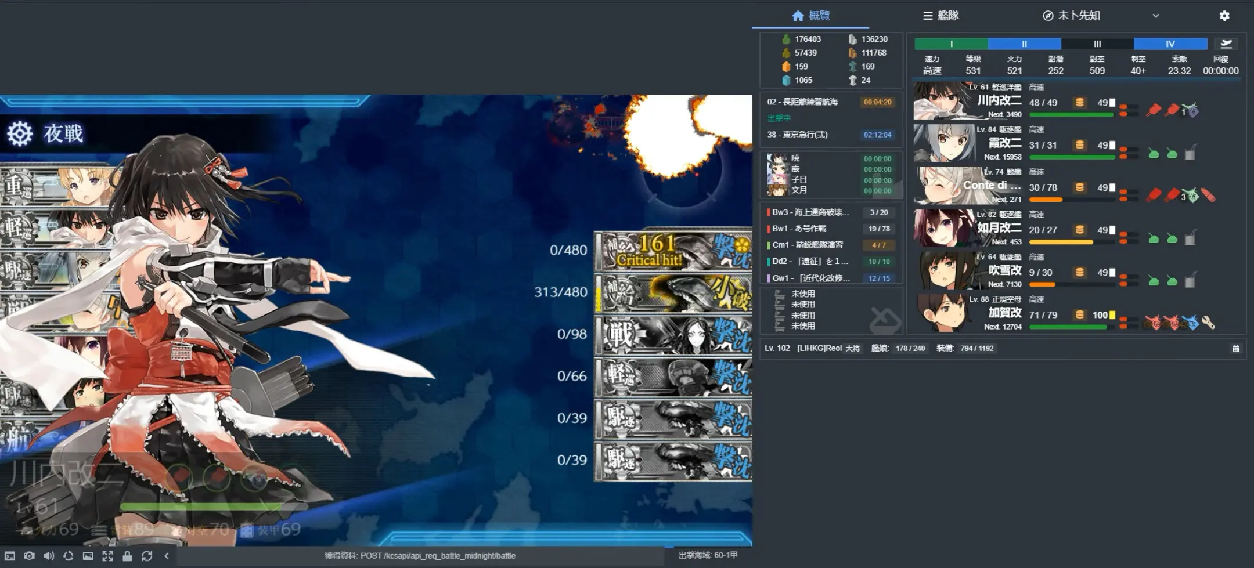Click 夜戦 gear emblem in game
Image resolution: width=1254 pixels, height=568 pixels.
click(20, 133)
